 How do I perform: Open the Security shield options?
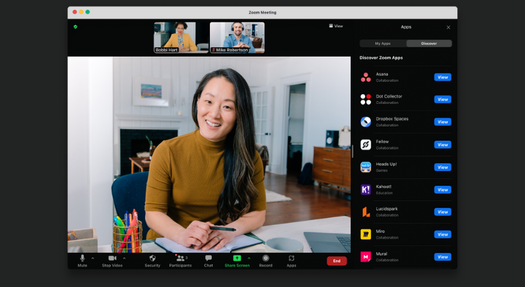click(x=152, y=259)
